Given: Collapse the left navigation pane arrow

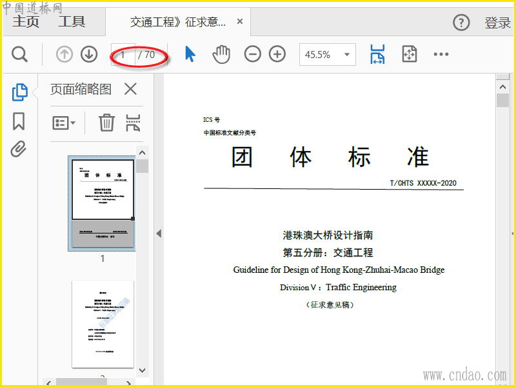Looking at the screenshot, I should [x=159, y=233].
